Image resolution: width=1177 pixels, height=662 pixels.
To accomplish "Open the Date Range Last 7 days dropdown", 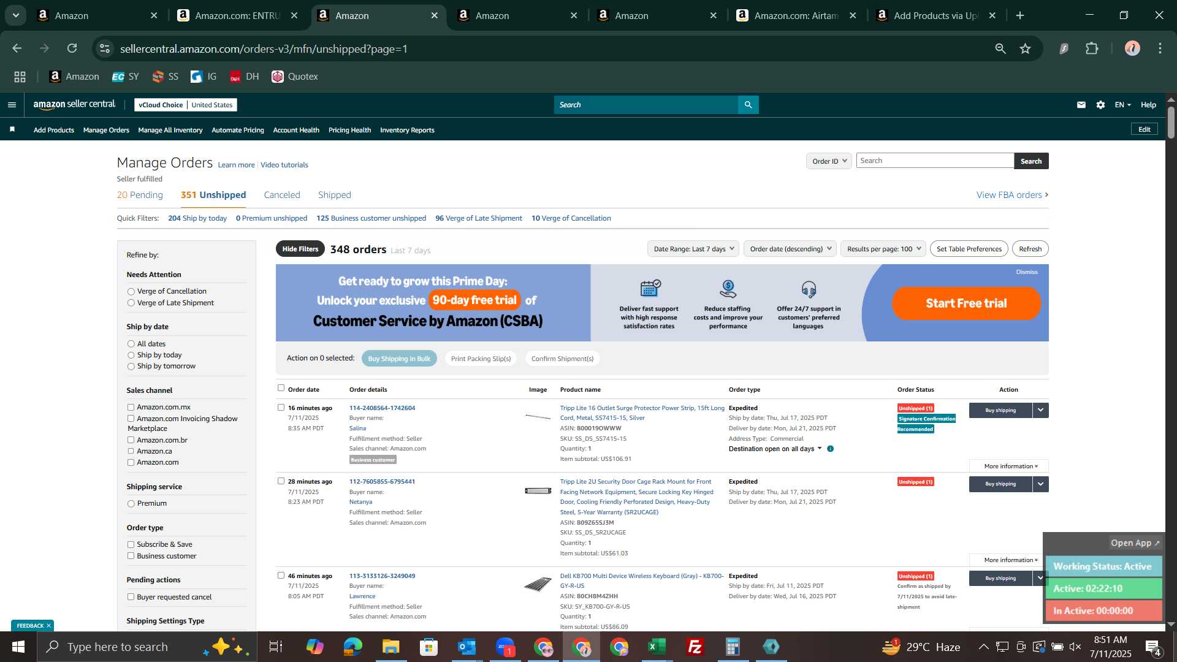I will pos(693,249).
